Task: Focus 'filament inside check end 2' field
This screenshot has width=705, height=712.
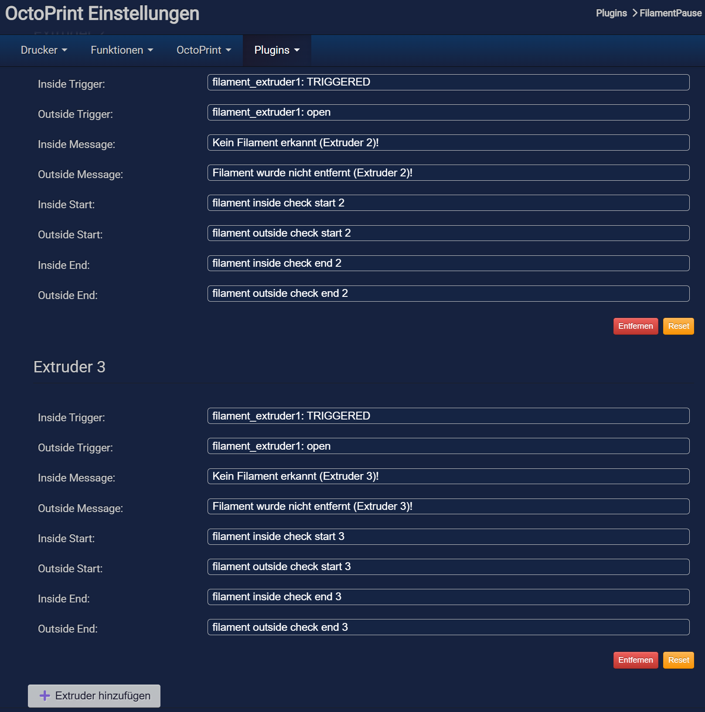Action: pos(448,263)
